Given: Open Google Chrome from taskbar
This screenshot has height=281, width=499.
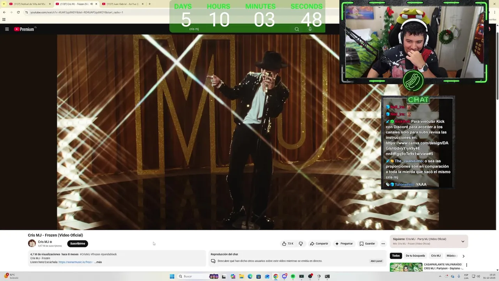Looking at the screenshot, I should (x=276, y=276).
